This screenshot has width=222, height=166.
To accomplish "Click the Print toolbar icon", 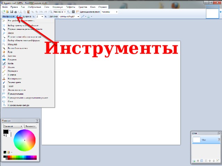I will (x=16, y=12).
